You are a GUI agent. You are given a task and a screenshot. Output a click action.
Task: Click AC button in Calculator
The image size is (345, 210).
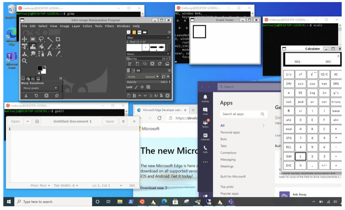[x=336, y=74]
